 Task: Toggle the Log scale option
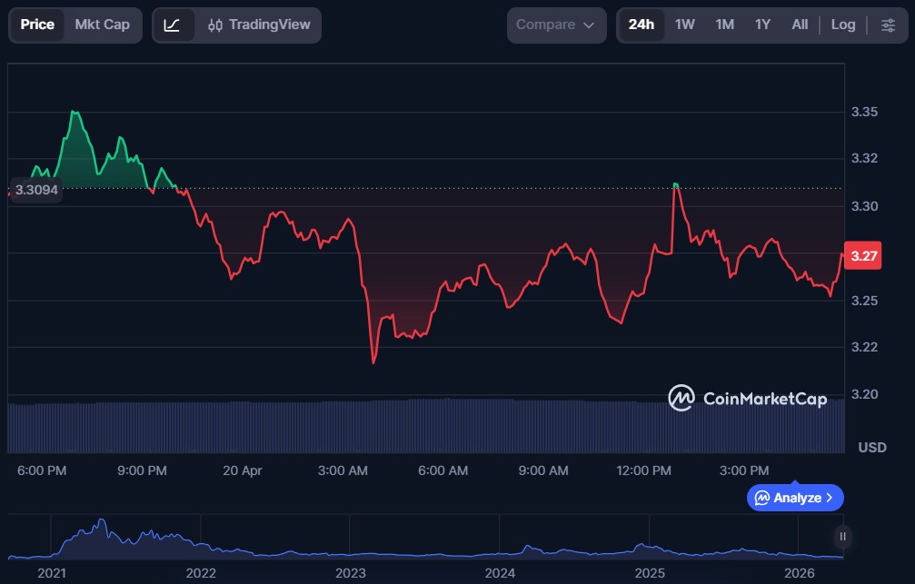pyautogui.click(x=842, y=25)
